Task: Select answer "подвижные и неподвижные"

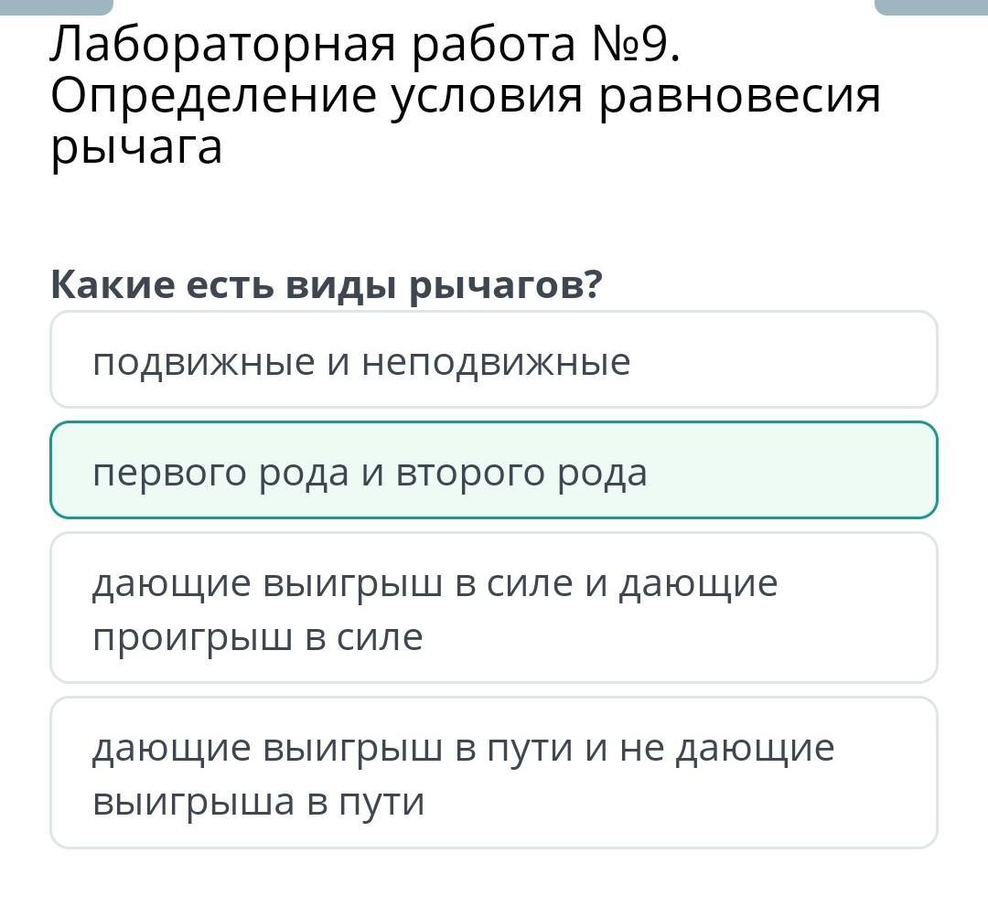Action: tap(494, 360)
